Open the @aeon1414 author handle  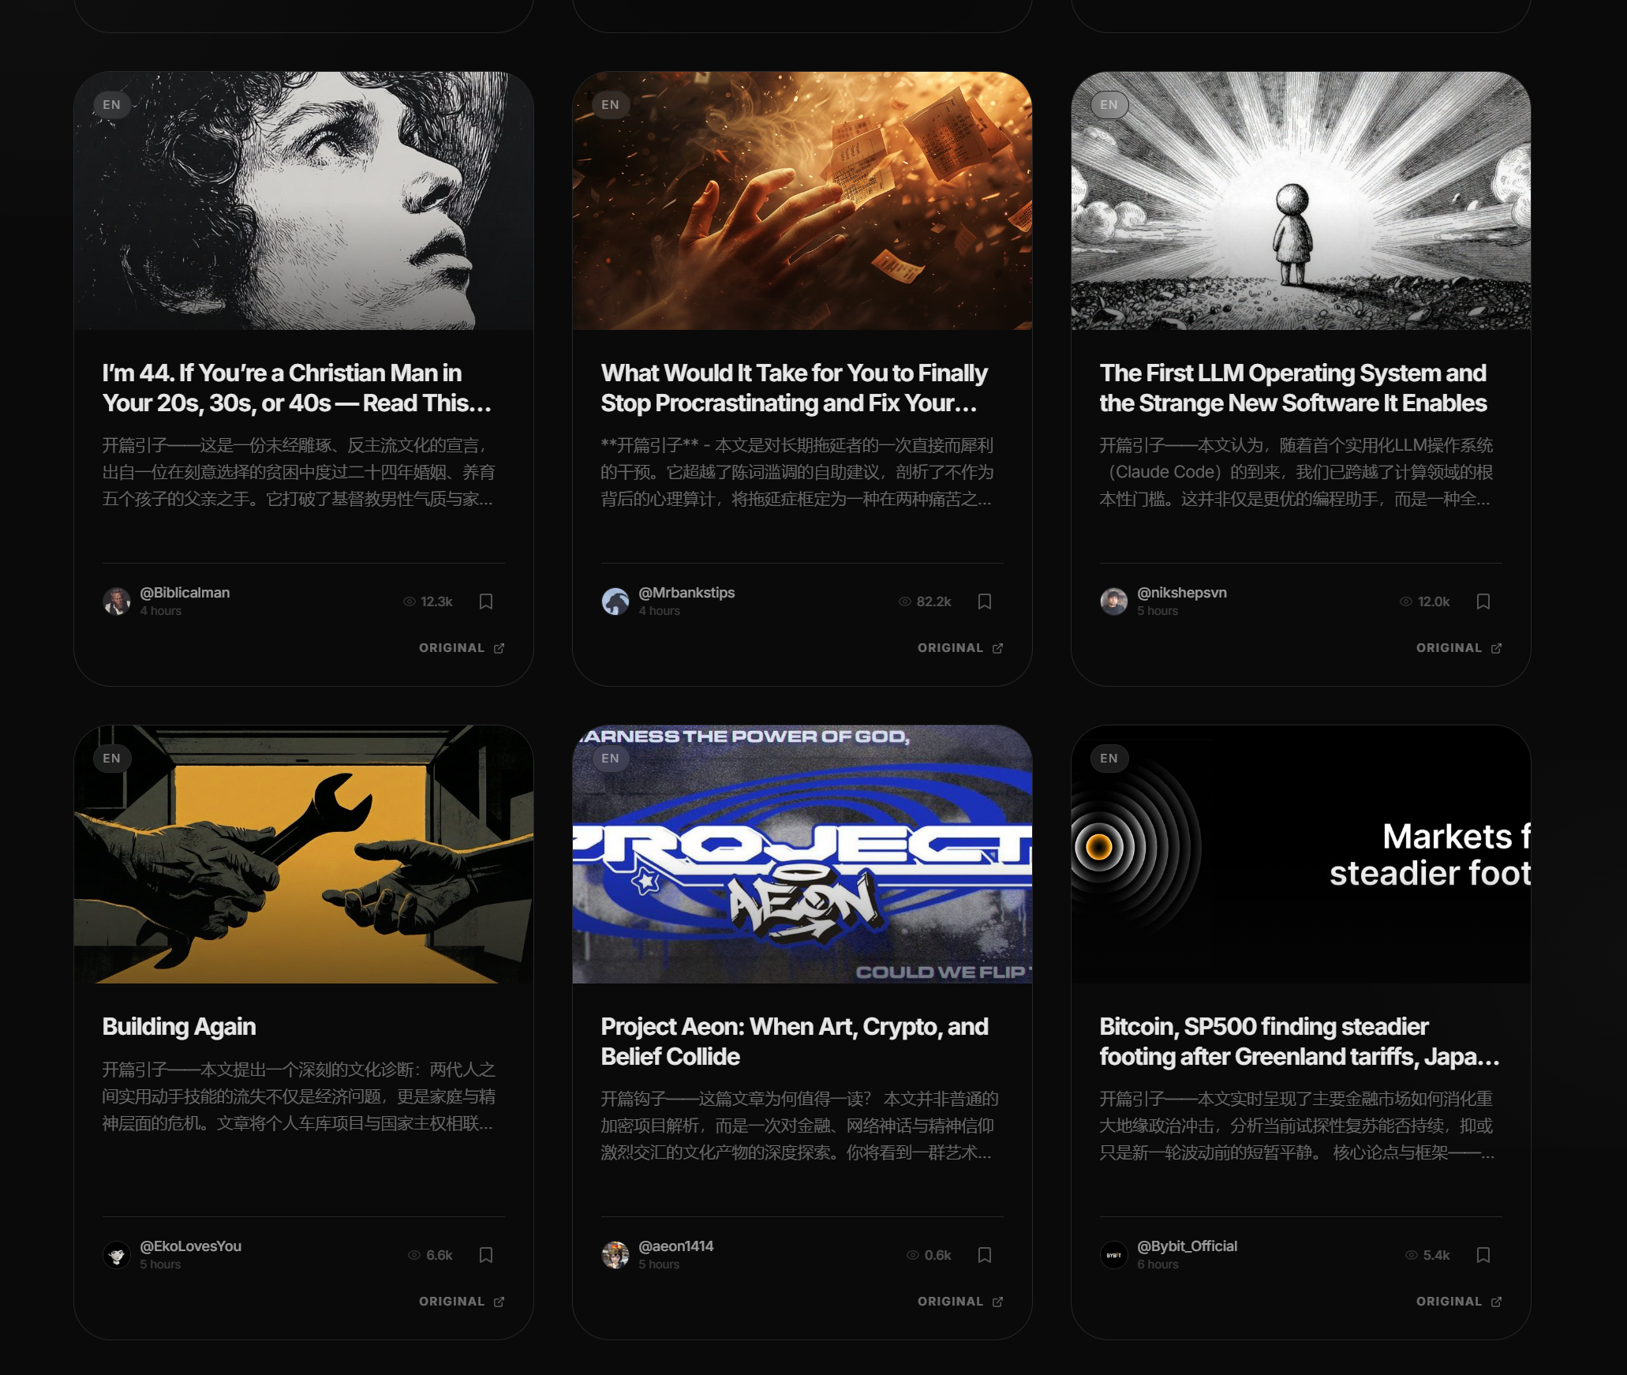[x=676, y=1246]
